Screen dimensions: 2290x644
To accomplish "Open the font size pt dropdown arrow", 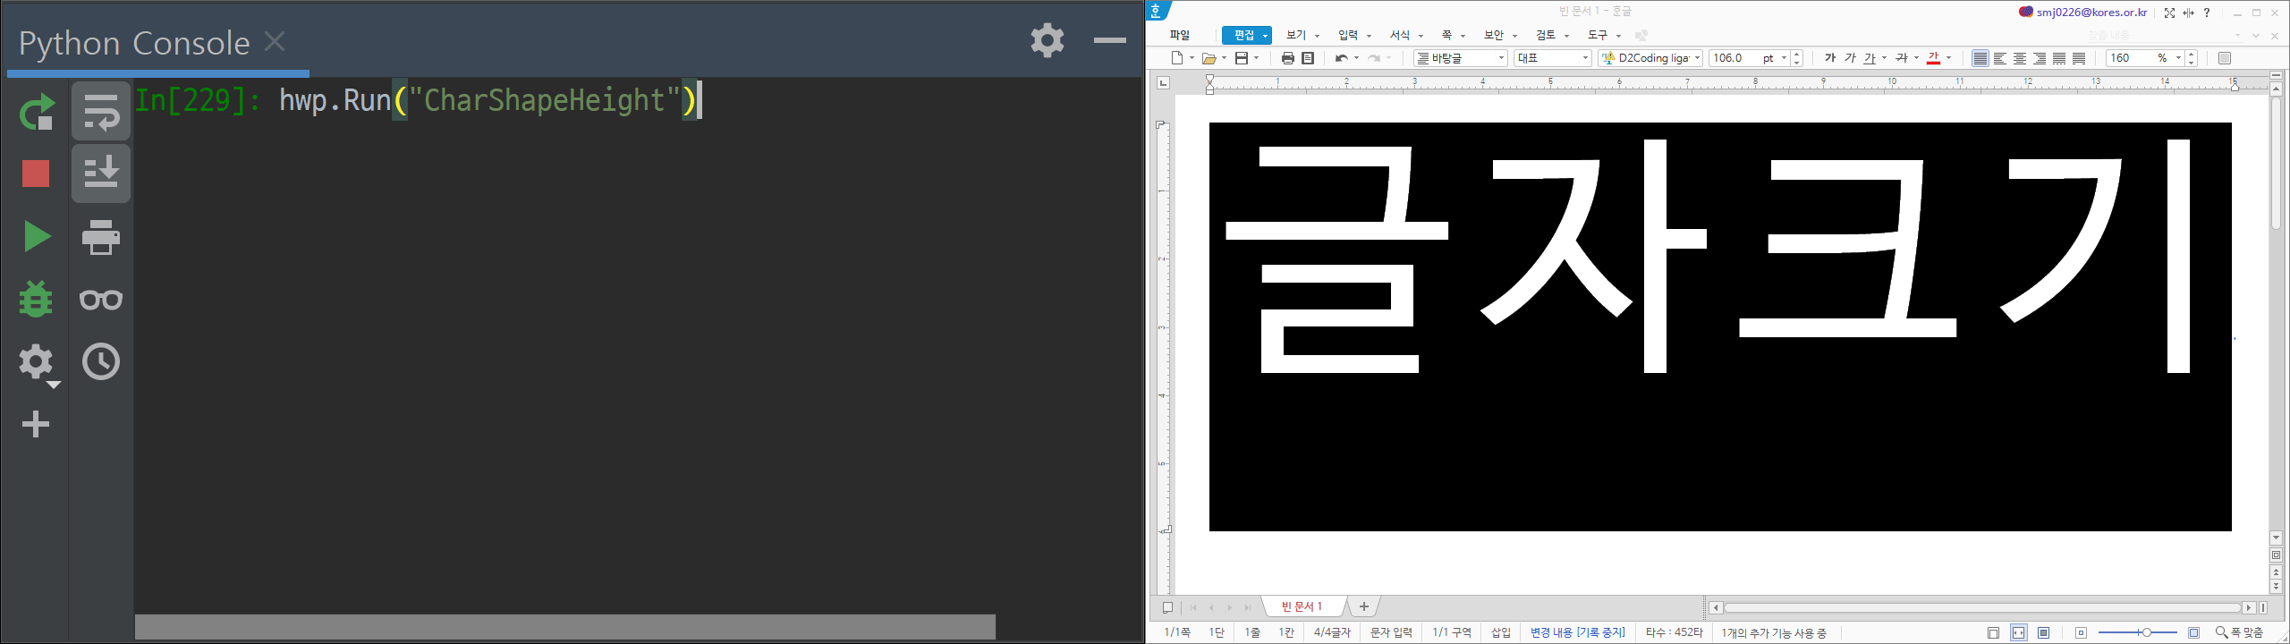I will click(x=1784, y=58).
